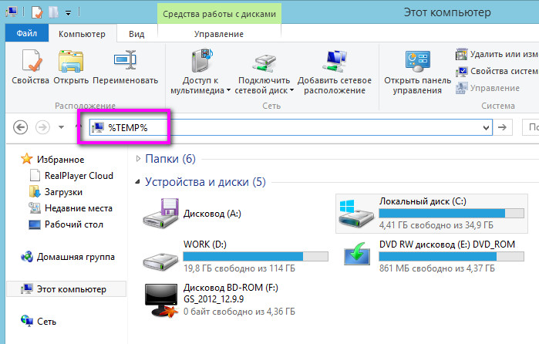Click the Forward navigation arrow
The width and height of the screenshot is (539, 344).
coord(42,127)
